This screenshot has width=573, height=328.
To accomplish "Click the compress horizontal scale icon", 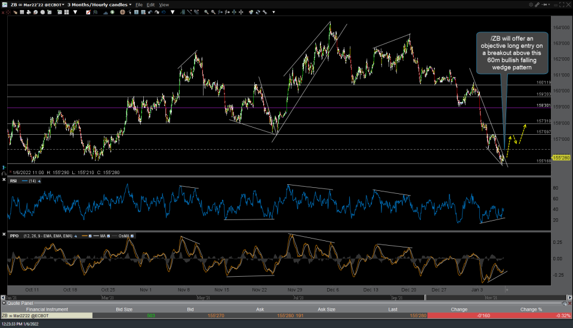I will (241, 12).
